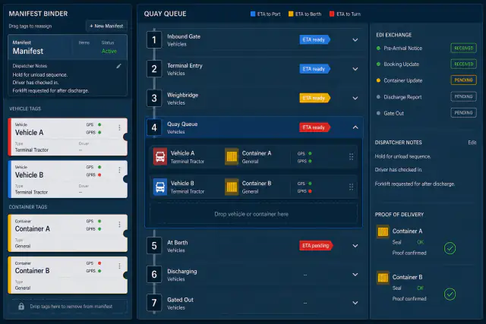
Task: Create a new manifest with New Manifest
Action: point(106,26)
